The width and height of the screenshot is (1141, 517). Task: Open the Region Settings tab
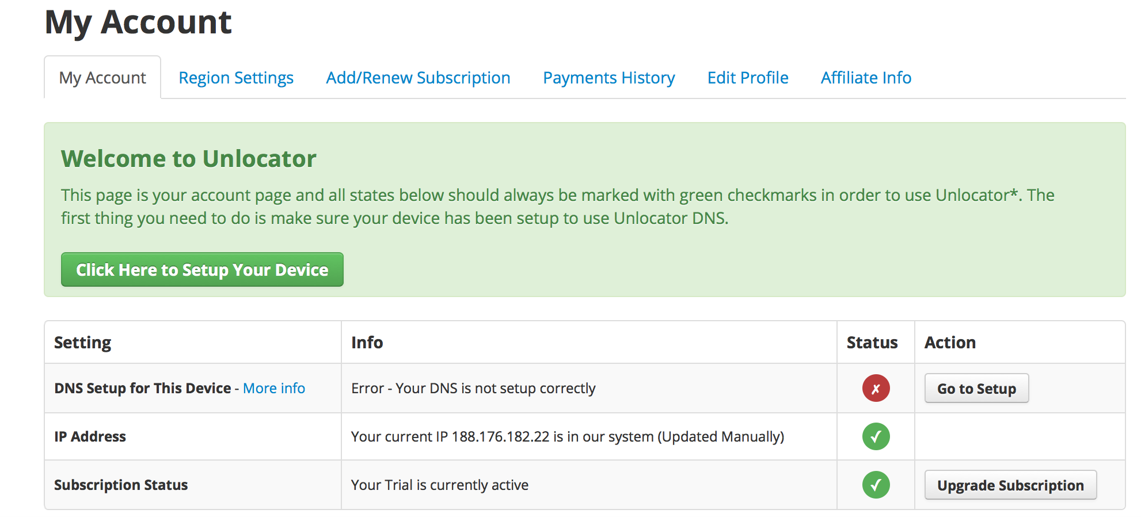236,78
